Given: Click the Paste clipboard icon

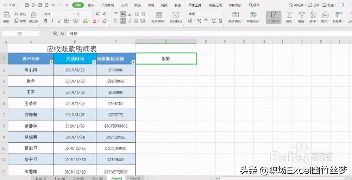Looking at the screenshot, I should pyautogui.click(x=7, y=14).
